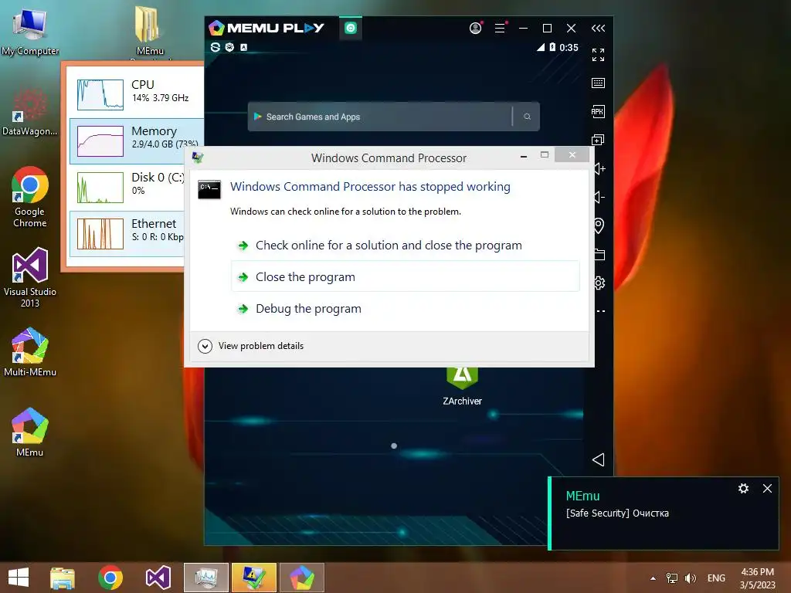Select Visual Studio 2013 desktop shortcut

(x=30, y=277)
